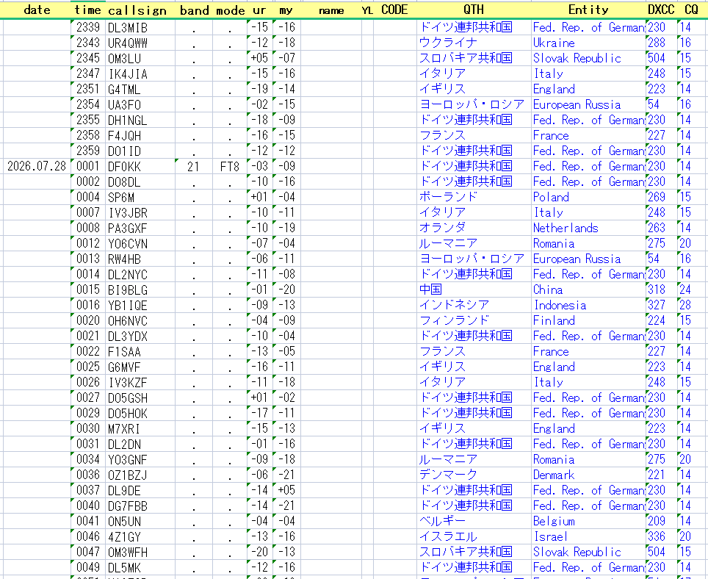The width and height of the screenshot is (708, 579).
Task: Click the Netherlands entity cell
Action: [588, 228]
